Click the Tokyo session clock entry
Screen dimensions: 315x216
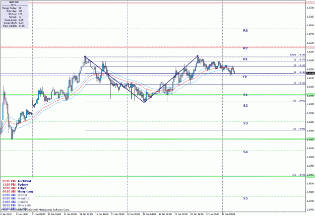pyautogui.click(x=14, y=188)
